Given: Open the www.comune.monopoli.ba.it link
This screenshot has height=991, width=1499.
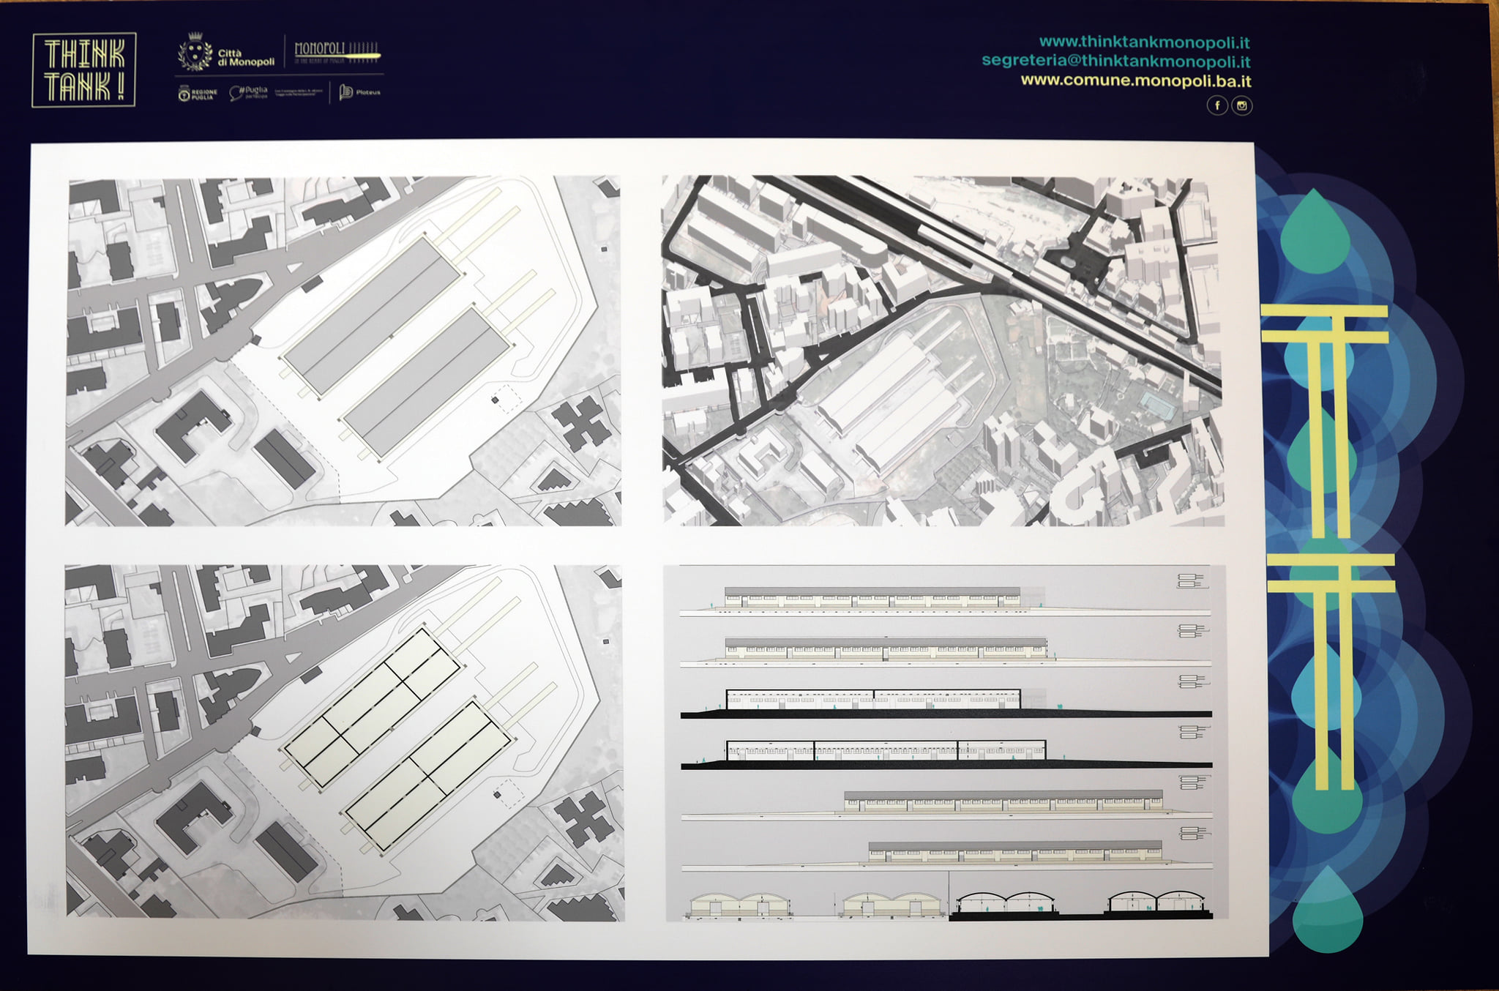Looking at the screenshot, I should pos(1135,80).
